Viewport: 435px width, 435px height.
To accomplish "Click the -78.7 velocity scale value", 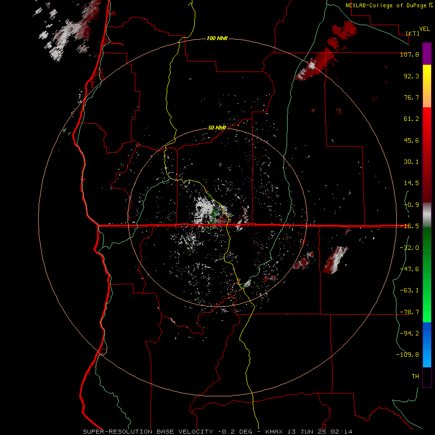I will coord(409,312).
